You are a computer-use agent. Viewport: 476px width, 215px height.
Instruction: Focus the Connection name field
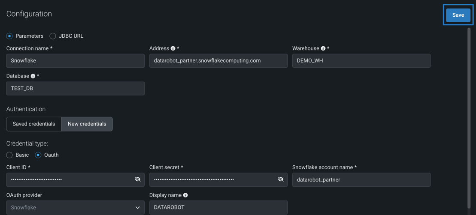(x=75, y=61)
